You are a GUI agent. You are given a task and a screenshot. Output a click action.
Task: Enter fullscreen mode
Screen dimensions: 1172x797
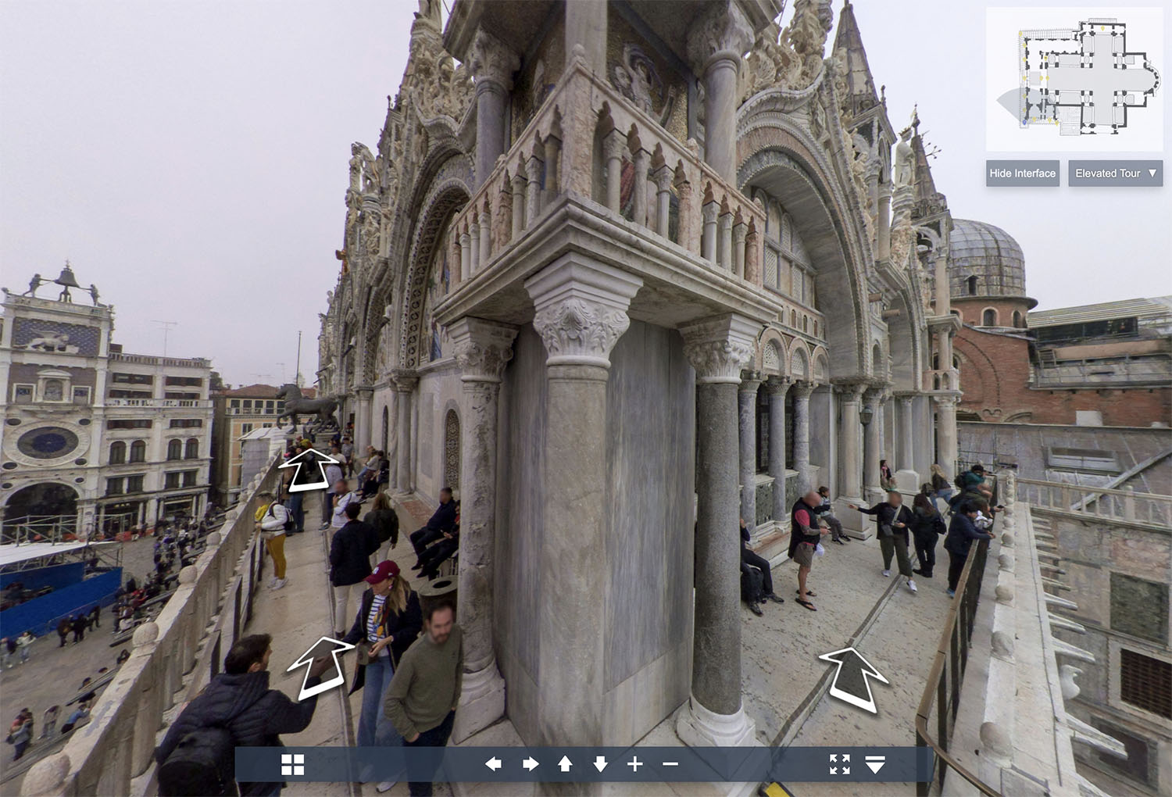(x=839, y=764)
